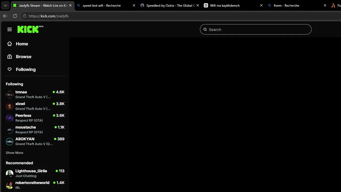Switch to ziadyfb Stream tab

pos(43,5)
